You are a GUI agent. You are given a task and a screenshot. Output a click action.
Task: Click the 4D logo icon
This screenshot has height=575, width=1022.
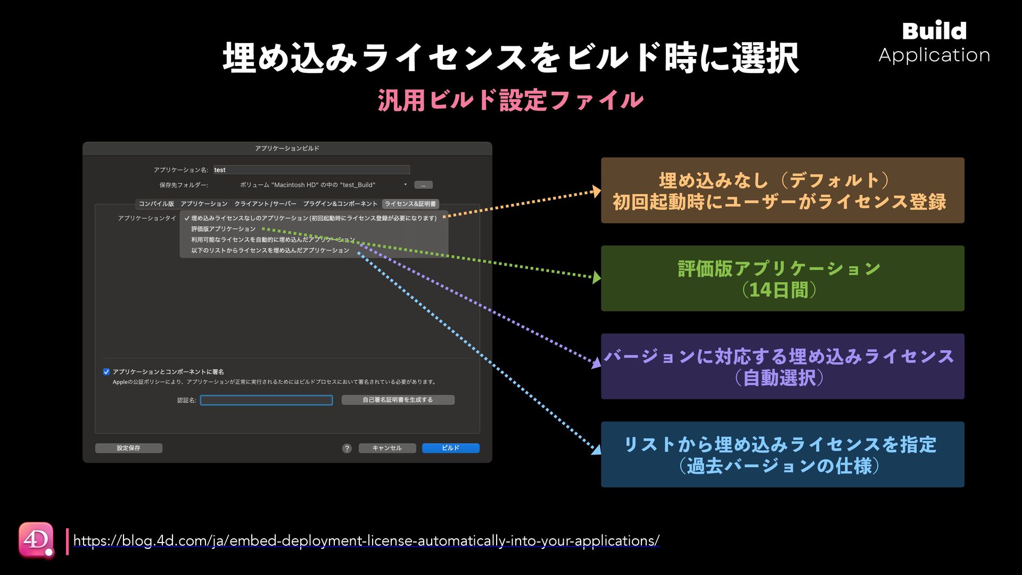tap(36, 540)
